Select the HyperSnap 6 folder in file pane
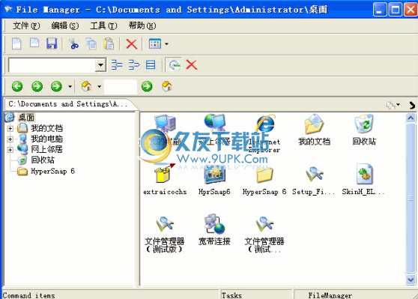This screenshot has width=418, height=299. (x=264, y=175)
